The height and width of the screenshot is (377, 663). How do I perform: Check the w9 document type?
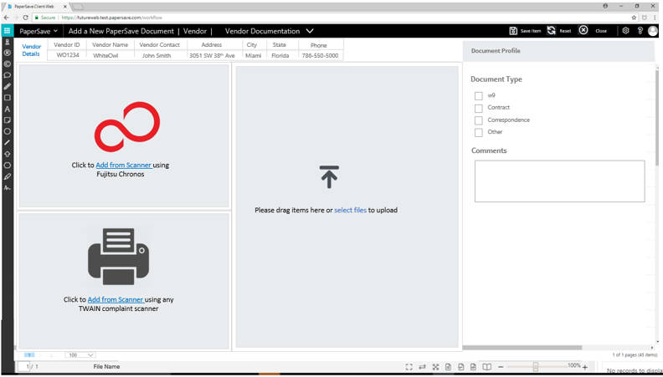point(479,96)
